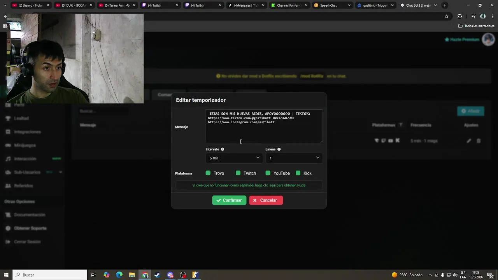Screen dimensions: 498x280
Task: Open the browser extensions puzzle icon
Action: 459,16
